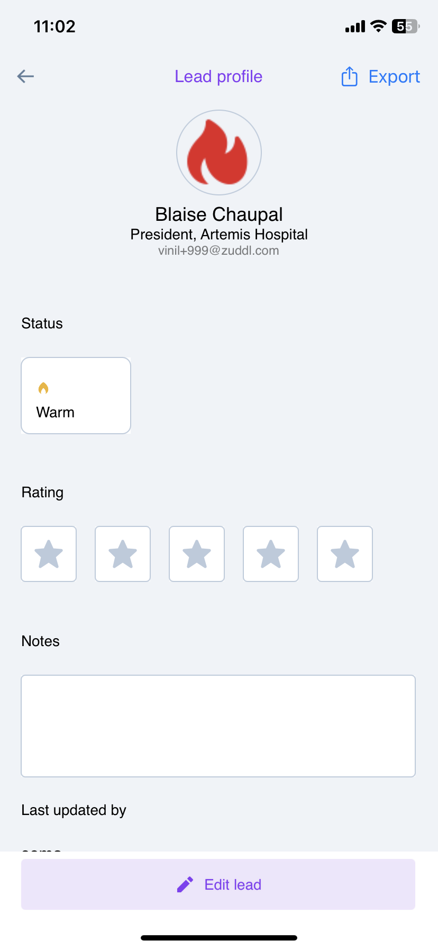Tap the iOS home indicator bar
Image resolution: width=438 pixels, height=949 pixels.
coord(219,938)
